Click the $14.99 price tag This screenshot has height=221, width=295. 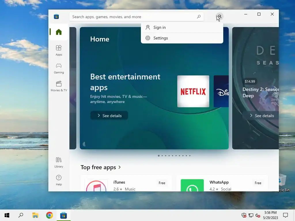tap(250, 81)
